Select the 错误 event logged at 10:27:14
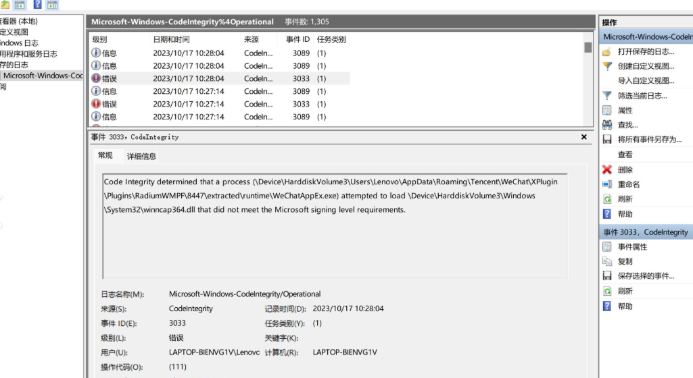The height and width of the screenshot is (378, 693). (109, 104)
